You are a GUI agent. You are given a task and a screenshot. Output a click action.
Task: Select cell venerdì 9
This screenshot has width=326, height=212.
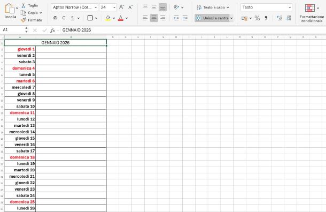20,100
